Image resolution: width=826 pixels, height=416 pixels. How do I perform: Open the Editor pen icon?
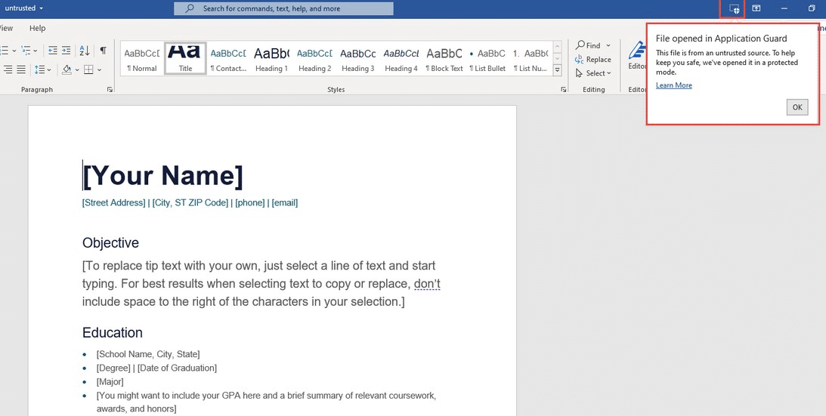click(636, 51)
